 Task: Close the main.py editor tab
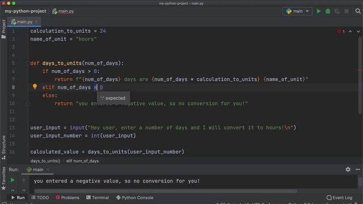(36, 22)
